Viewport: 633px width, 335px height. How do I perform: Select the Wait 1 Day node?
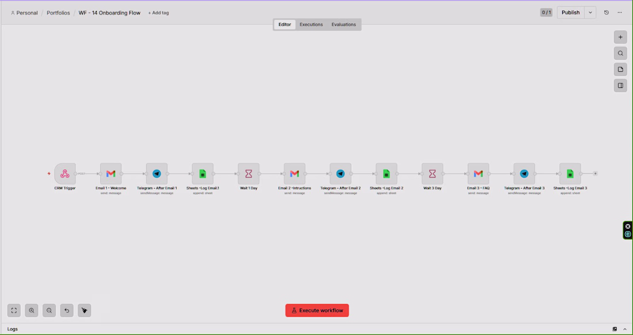249,174
